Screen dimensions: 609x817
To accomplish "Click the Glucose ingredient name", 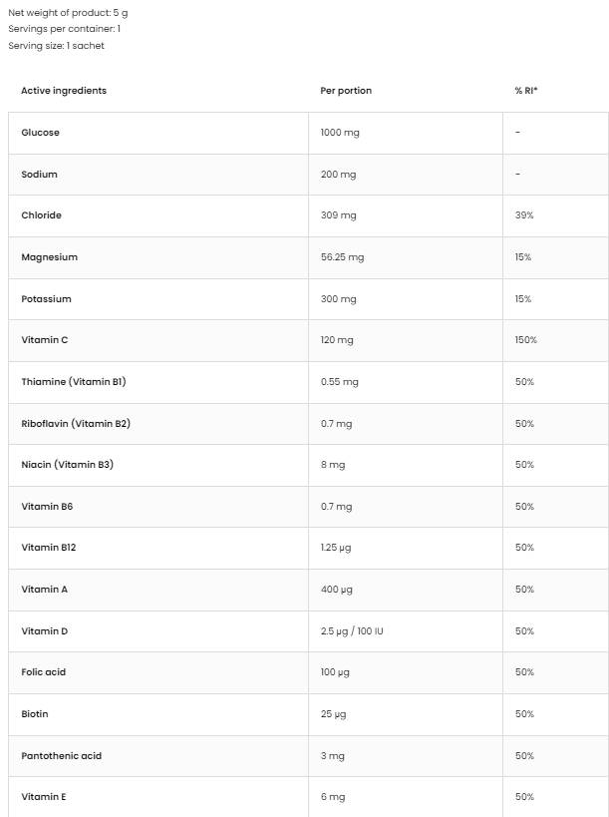I will coord(40,133).
